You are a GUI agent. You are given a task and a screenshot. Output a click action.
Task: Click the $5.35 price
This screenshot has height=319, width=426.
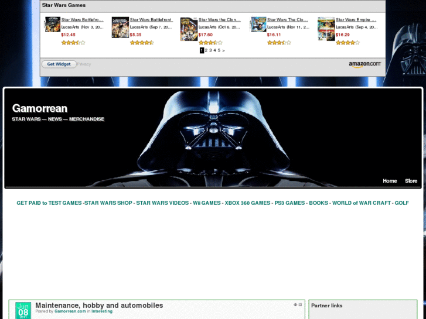tap(135, 35)
